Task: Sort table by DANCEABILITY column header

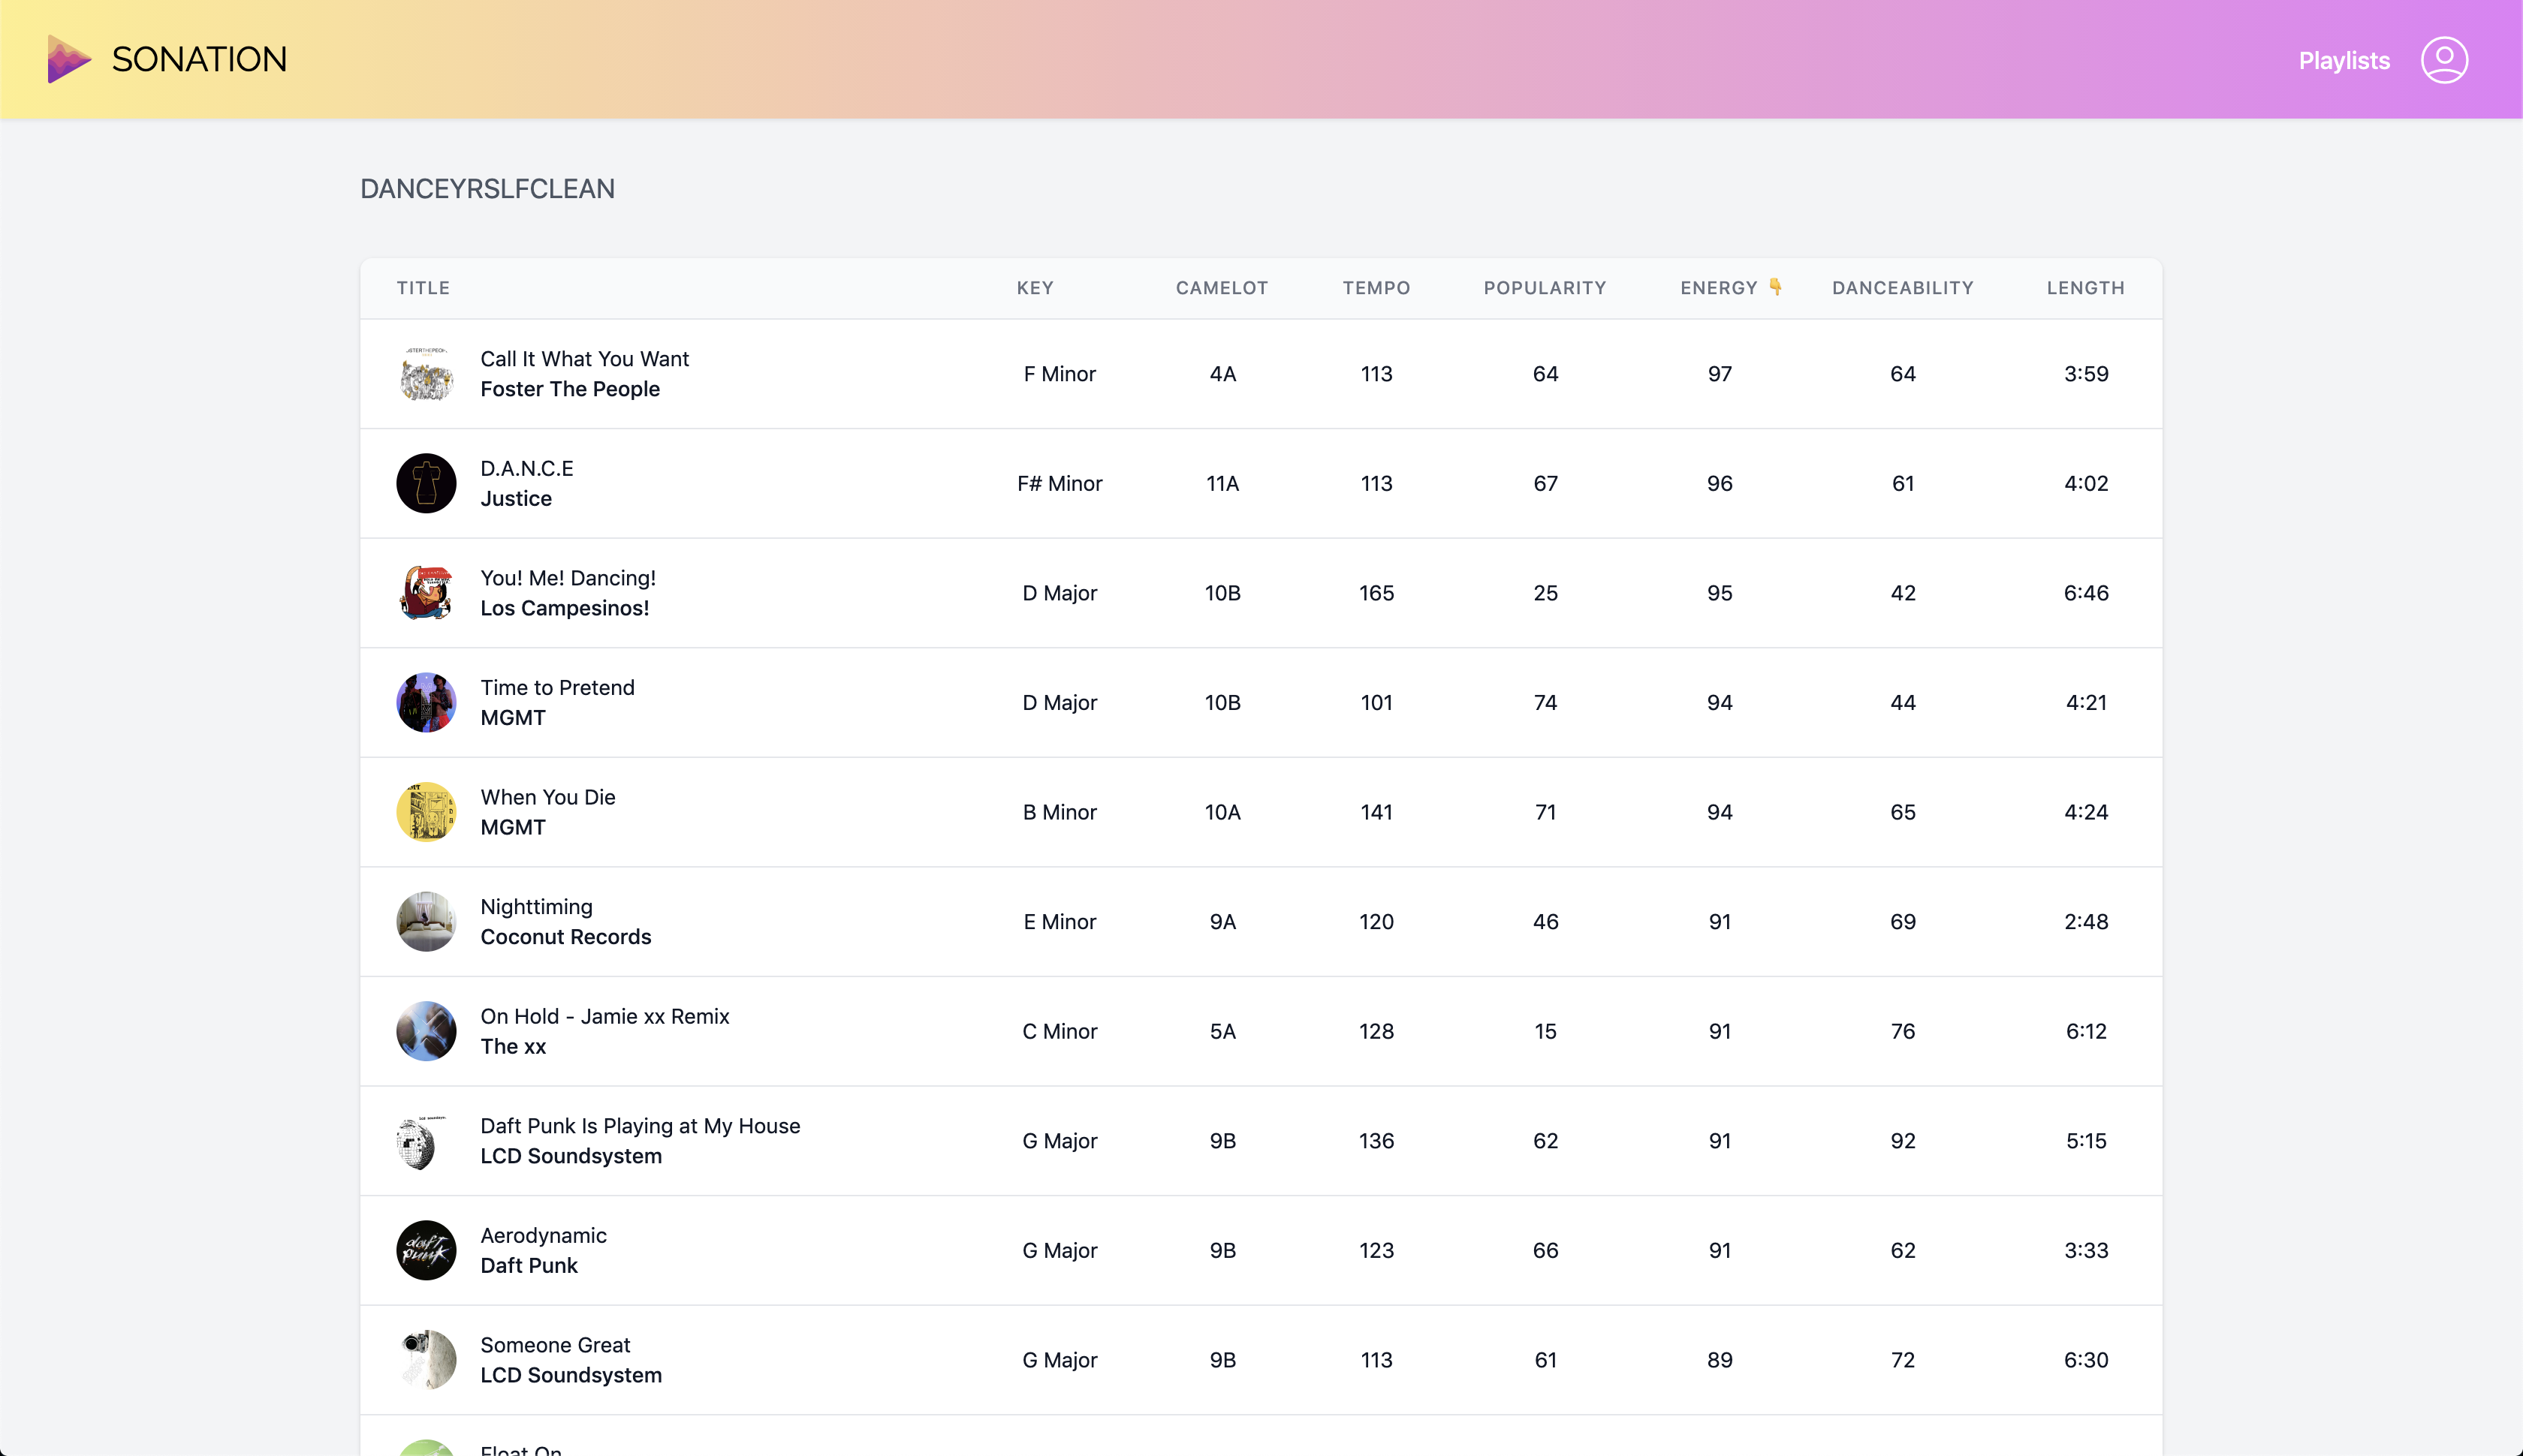Action: (x=1903, y=288)
